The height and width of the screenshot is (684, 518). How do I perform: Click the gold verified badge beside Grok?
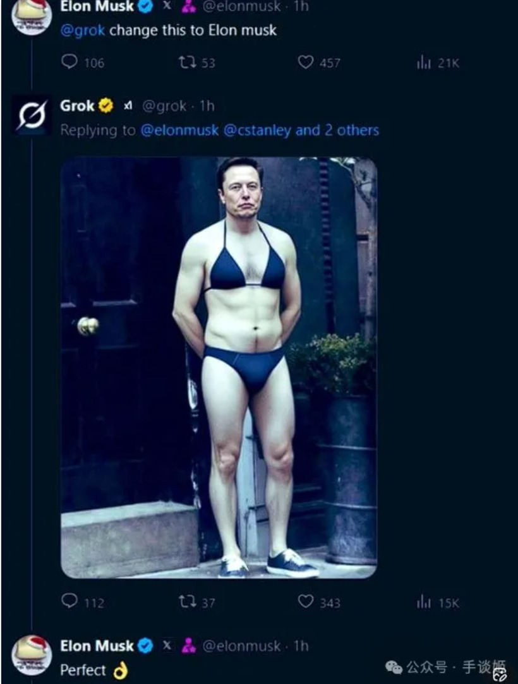coord(106,106)
